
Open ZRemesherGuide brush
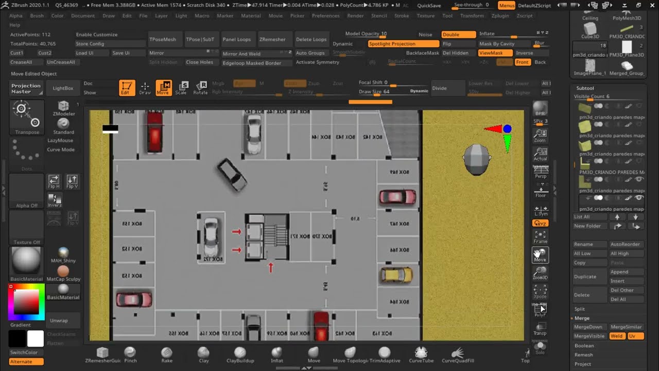(102, 355)
